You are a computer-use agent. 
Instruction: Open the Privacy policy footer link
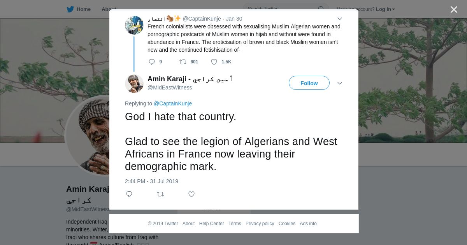point(260,224)
